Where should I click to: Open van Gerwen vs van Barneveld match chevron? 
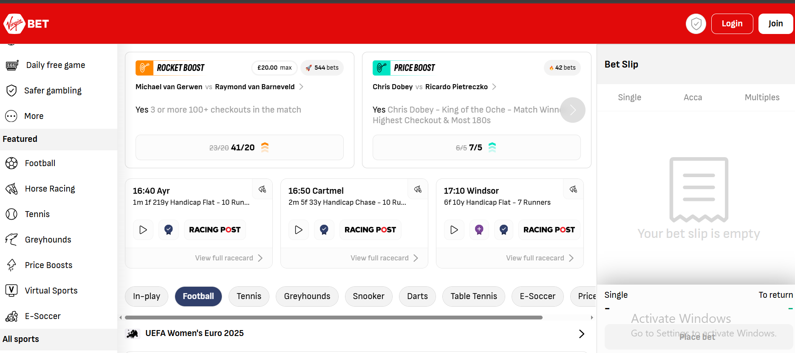pyautogui.click(x=301, y=87)
